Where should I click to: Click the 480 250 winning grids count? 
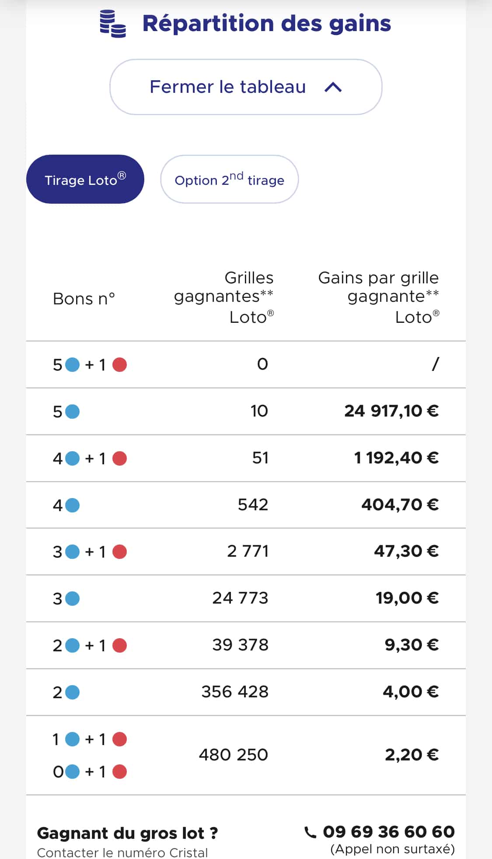coord(233,755)
